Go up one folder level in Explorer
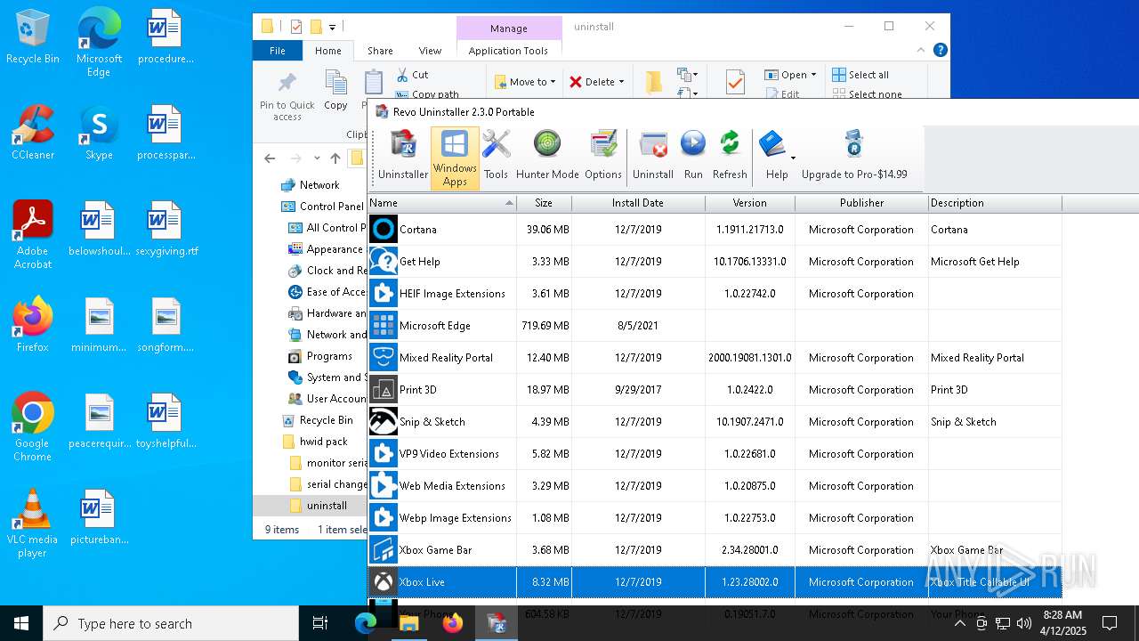The width and height of the screenshot is (1139, 641). click(335, 158)
